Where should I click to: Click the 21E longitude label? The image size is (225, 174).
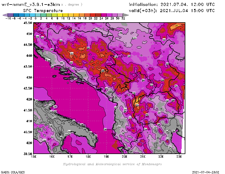point(143,157)
